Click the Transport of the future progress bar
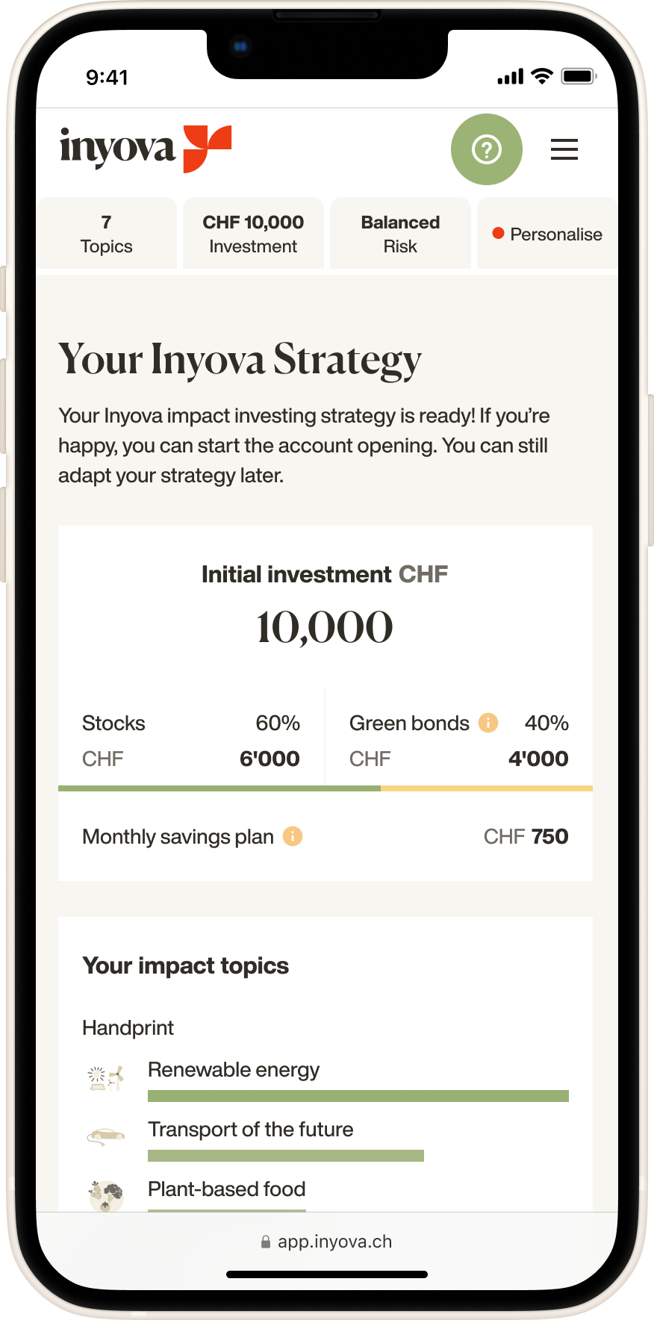Viewport: 654px width, 1320px height. click(x=286, y=1156)
